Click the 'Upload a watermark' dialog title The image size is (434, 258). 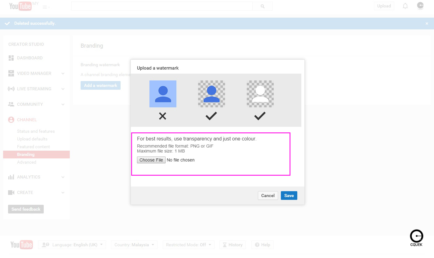(158, 68)
